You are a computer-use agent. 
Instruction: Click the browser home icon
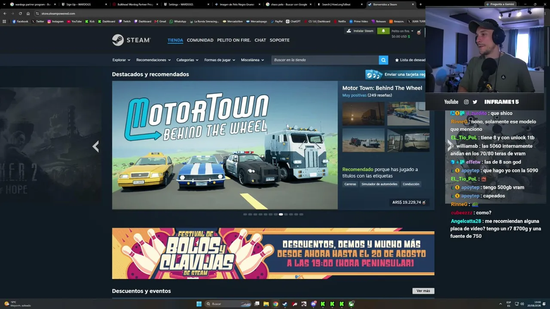pyautogui.click(x=28, y=13)
